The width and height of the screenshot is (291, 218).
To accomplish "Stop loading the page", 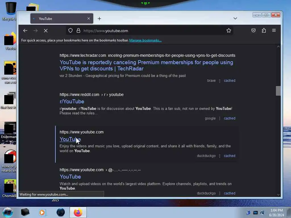I will 46,31.
